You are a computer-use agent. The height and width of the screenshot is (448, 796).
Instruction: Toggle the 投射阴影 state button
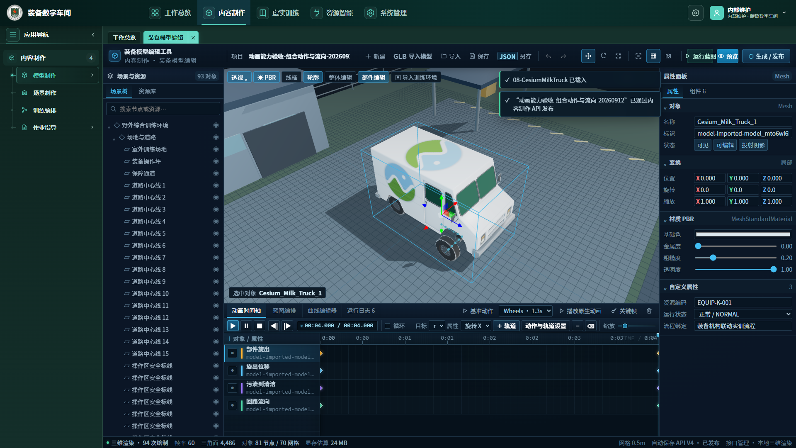[x=753, y=145]
